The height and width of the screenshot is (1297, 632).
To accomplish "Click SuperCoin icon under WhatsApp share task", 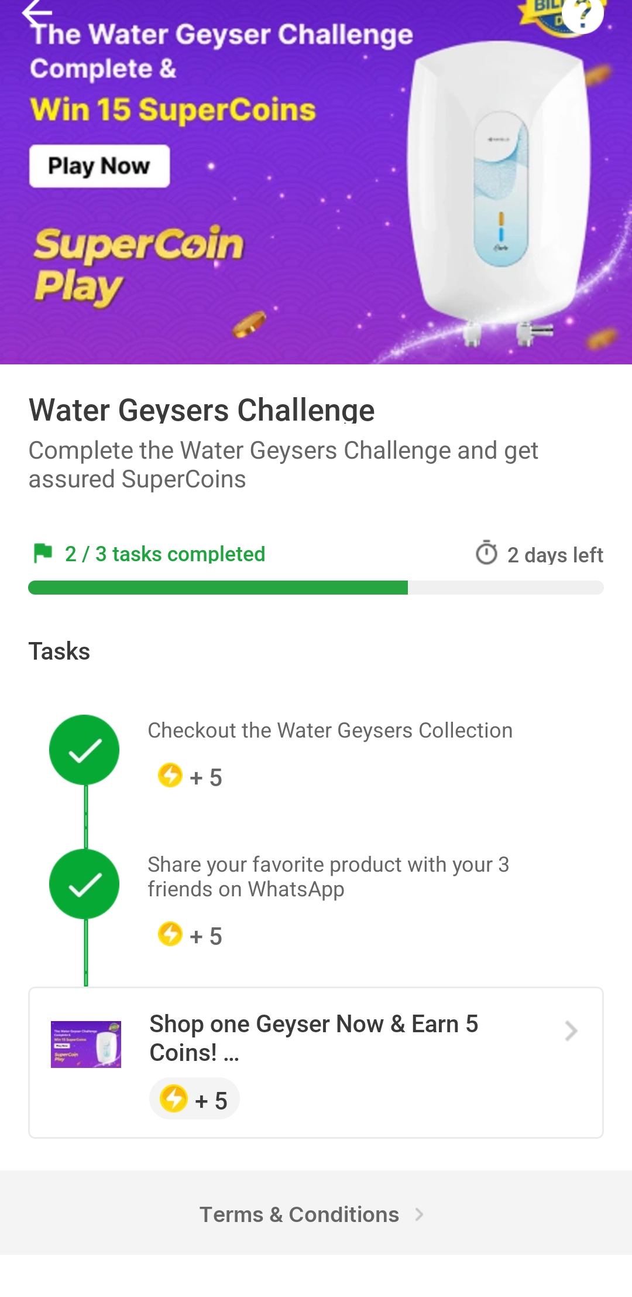I will [x=170, y=934].
